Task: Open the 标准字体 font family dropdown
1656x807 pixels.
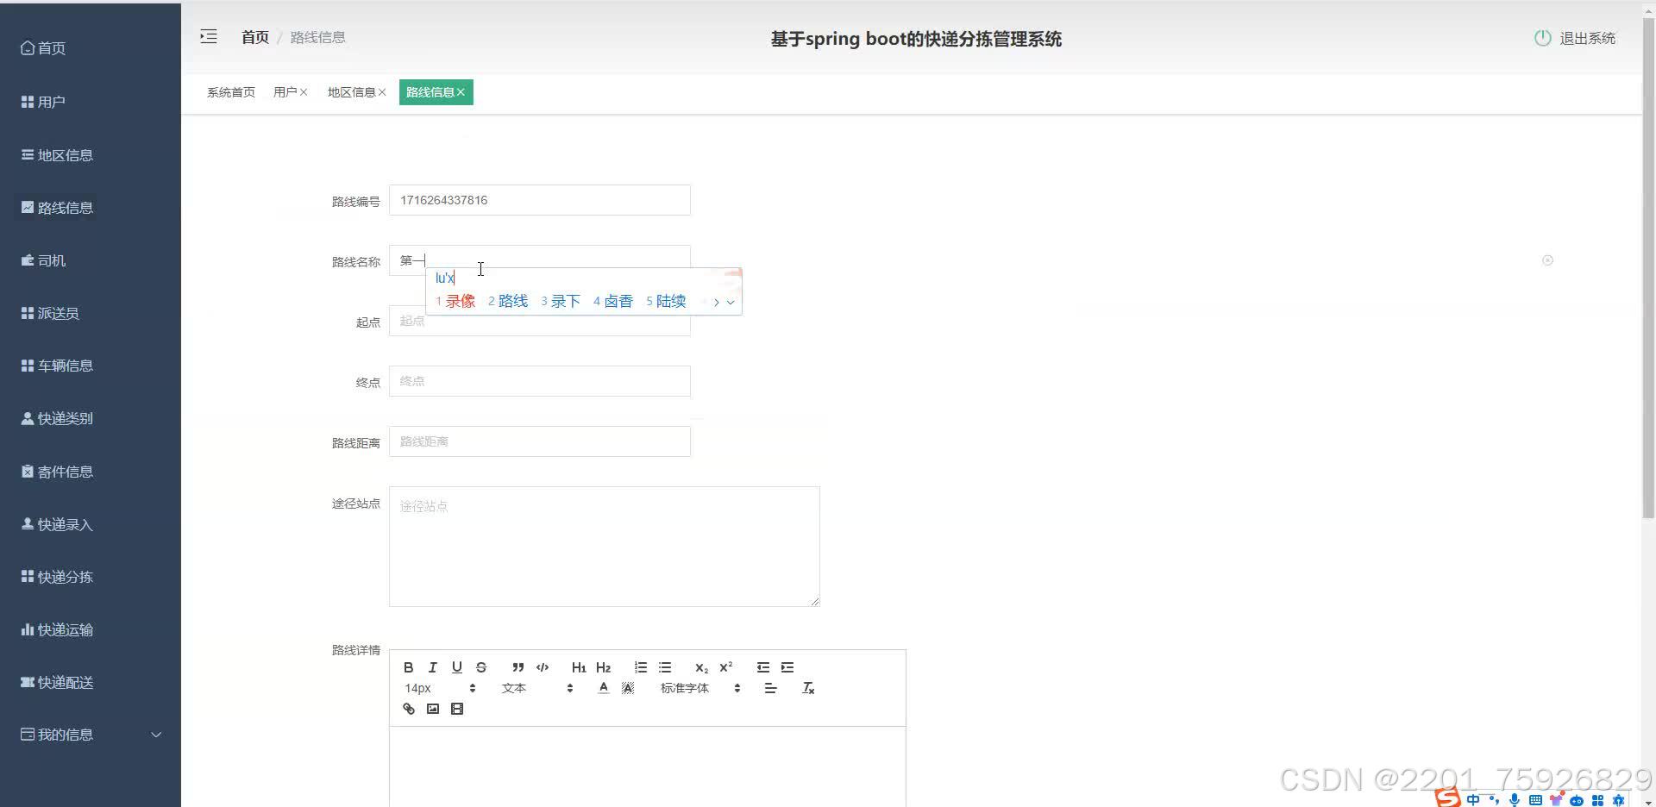Action: coord(700,688)
